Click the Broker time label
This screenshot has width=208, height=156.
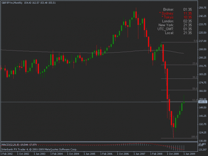pos(168,9)
